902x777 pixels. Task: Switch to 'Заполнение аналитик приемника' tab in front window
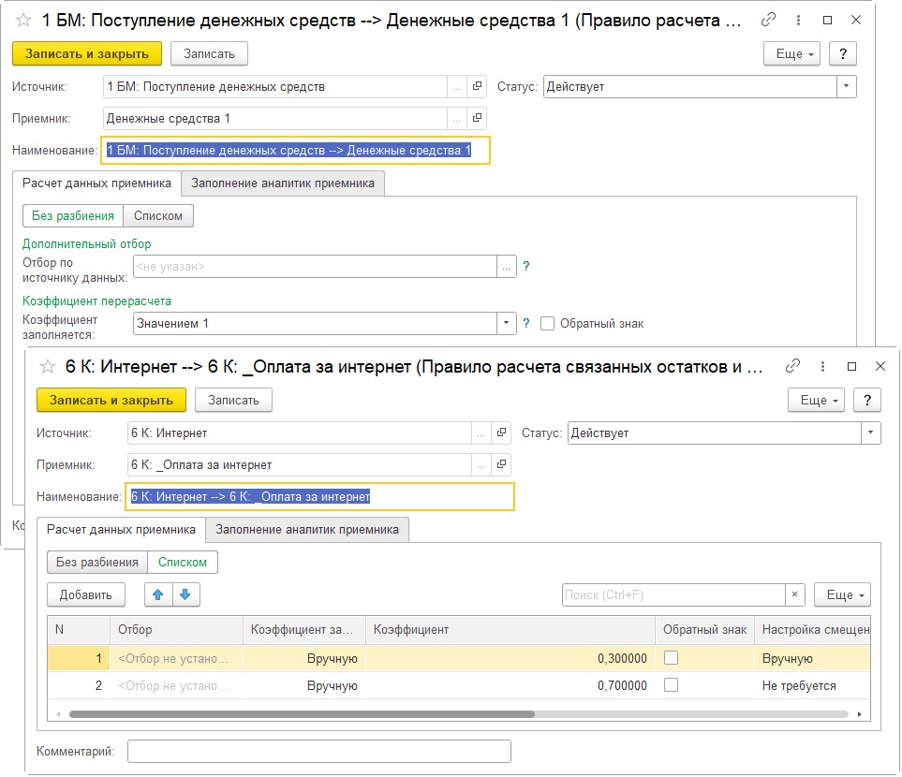coord(307,530)
